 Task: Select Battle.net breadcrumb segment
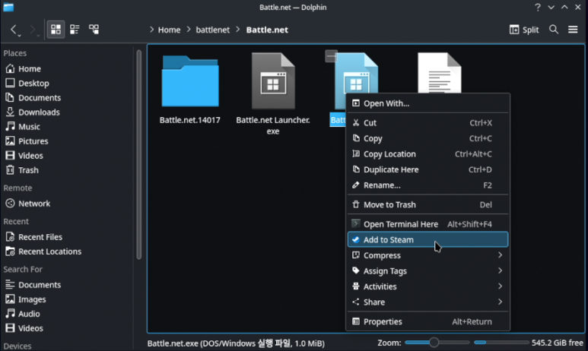[267, 30]
